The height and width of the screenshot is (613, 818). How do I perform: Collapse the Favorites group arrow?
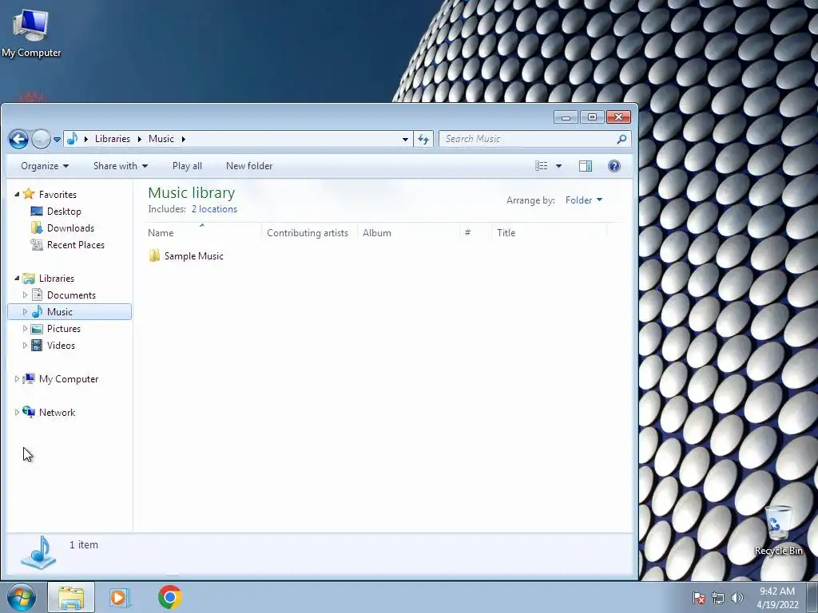coord(18,194)
